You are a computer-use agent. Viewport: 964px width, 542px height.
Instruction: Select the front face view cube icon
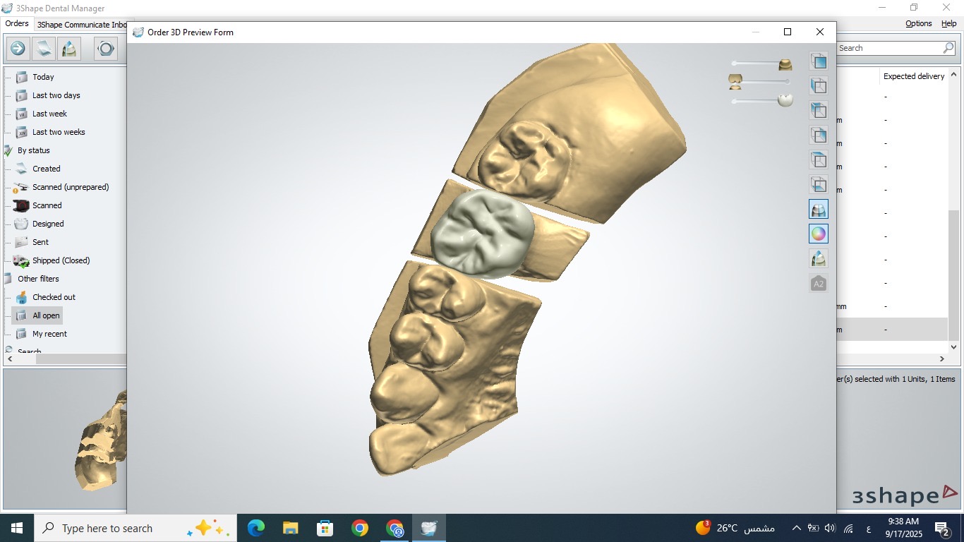click(819, 61)
